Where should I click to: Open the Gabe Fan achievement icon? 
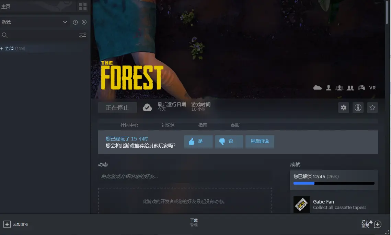tap(301, 205)
